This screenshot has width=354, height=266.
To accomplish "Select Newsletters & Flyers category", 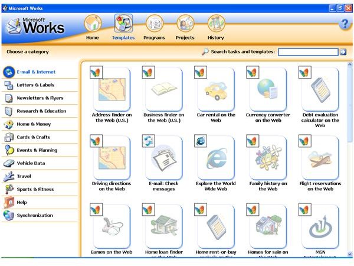I will (x=40, y=98).
